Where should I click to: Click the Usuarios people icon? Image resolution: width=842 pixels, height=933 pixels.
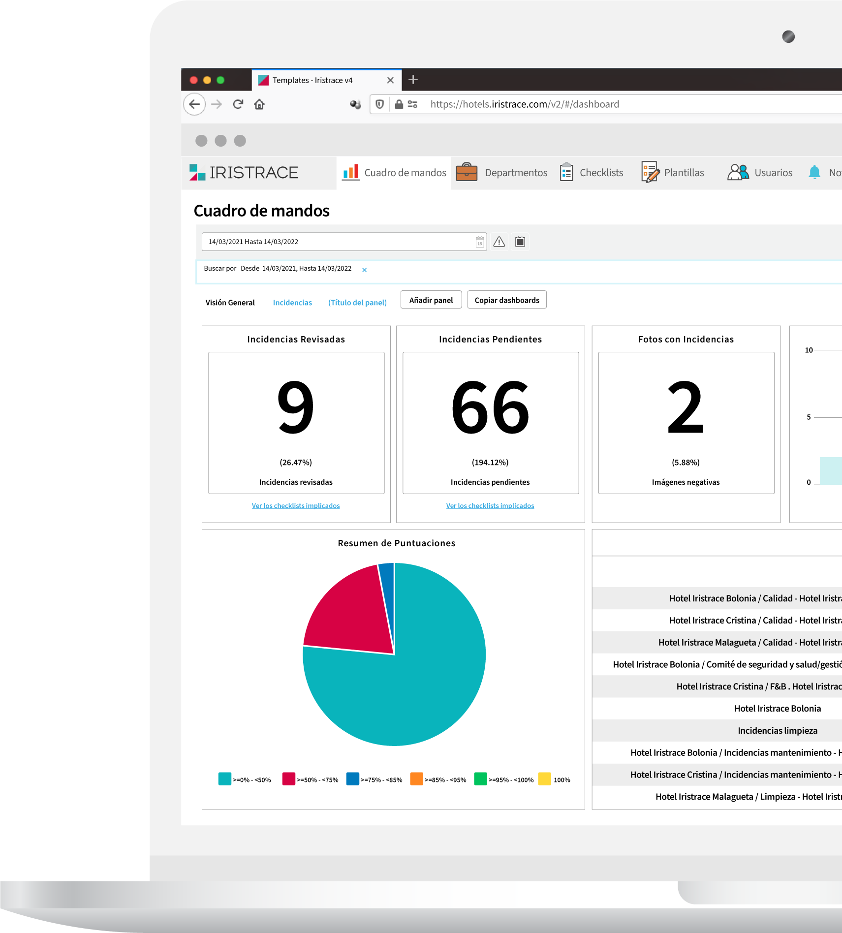tap(738, 172)
